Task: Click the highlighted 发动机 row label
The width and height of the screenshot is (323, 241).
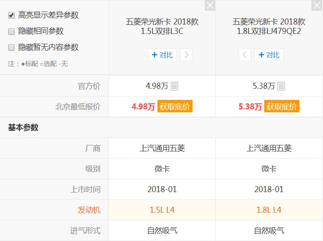Action: click(89, 210)
